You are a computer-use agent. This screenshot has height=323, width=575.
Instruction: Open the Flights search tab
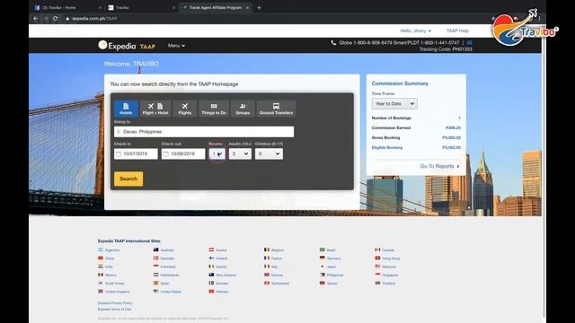[185, 109]
